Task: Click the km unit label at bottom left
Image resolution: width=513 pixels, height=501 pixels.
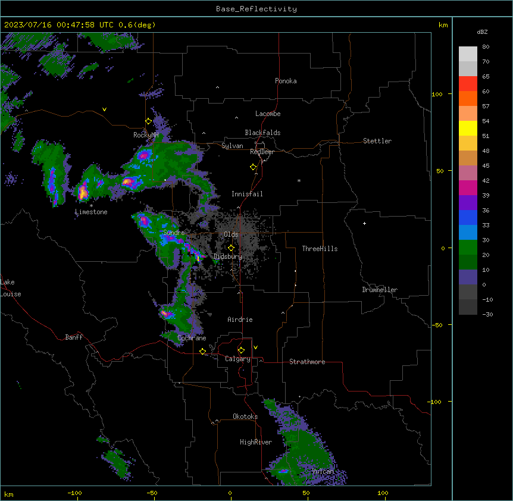Action: click(x=8, y=494)
